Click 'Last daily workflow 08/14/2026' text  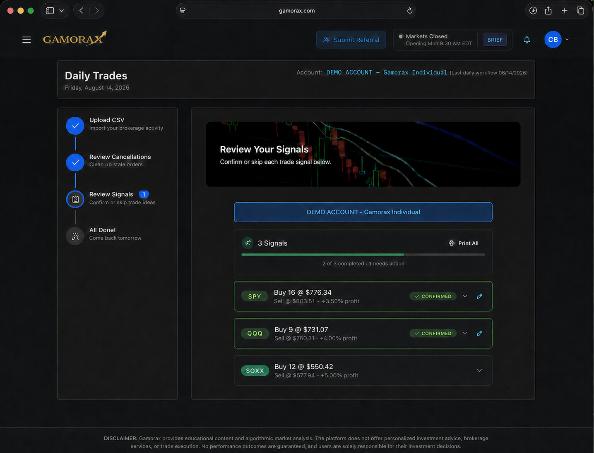point(489,73)
